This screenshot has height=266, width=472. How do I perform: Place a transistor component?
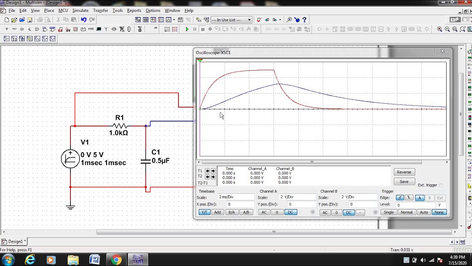[x=30, y=29]
